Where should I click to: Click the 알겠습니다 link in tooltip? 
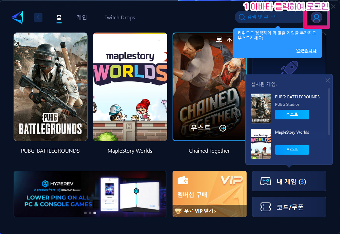coord(306,51)
